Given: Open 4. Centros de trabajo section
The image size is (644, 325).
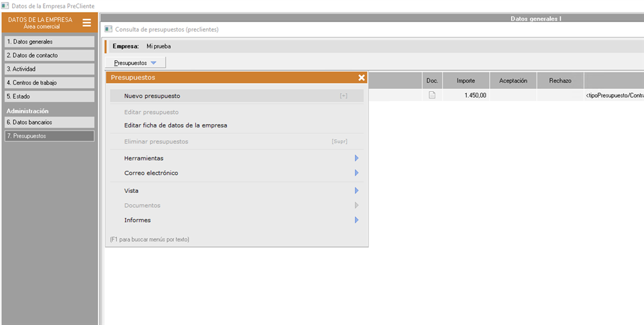Looking at the screenshot, I should [x=49, y=82].
